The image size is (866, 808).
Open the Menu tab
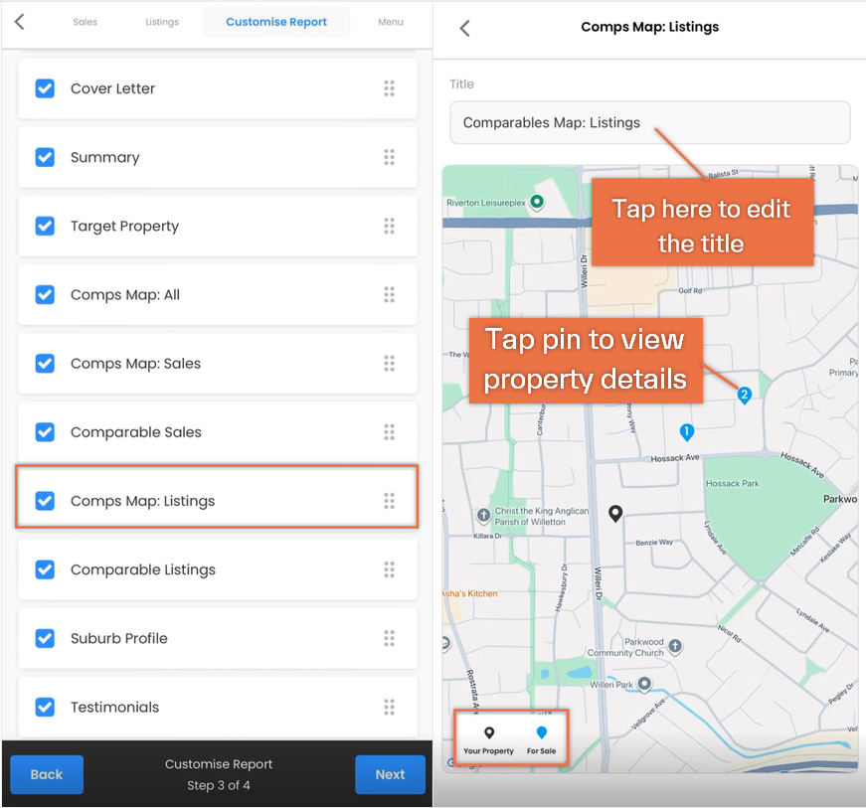click(x=391, y=22)
